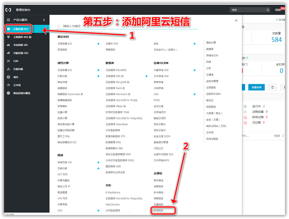Toggle star for 负载均衡 under 网络
Image resolution: width=289 pixels, height=219 pixels.
click(98, 168)
